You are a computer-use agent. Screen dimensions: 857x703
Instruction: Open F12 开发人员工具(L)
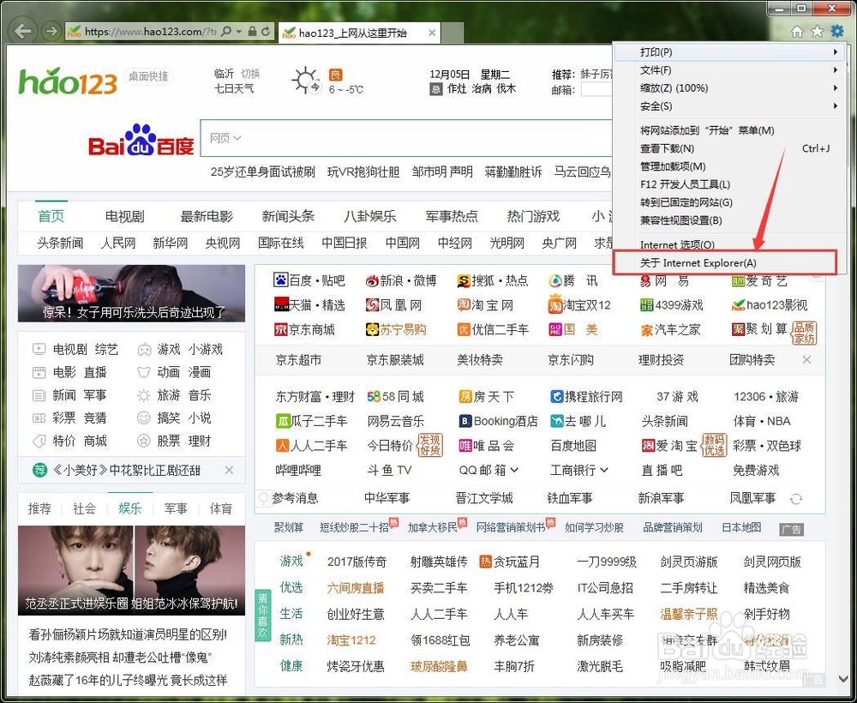tap(729, 184)
